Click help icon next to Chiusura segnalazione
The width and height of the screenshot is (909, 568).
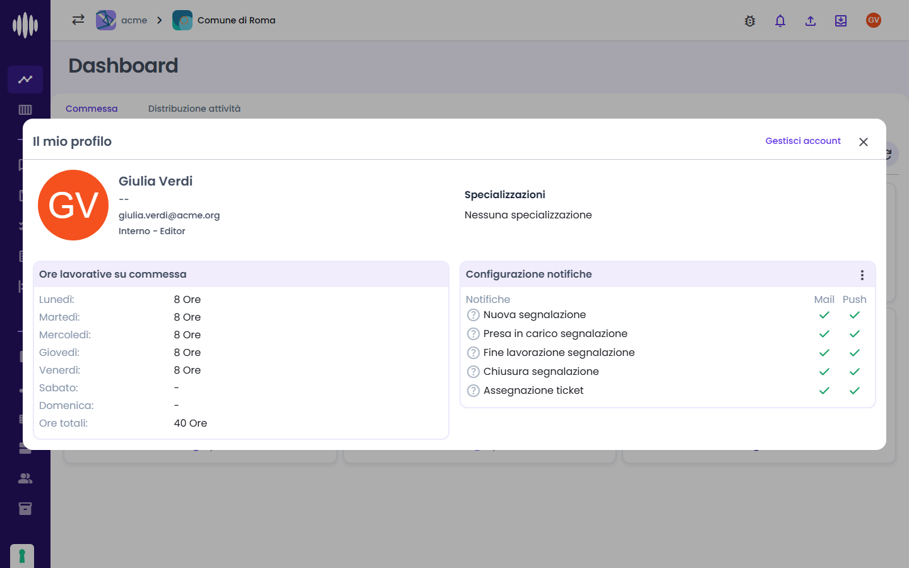point(473,372)
